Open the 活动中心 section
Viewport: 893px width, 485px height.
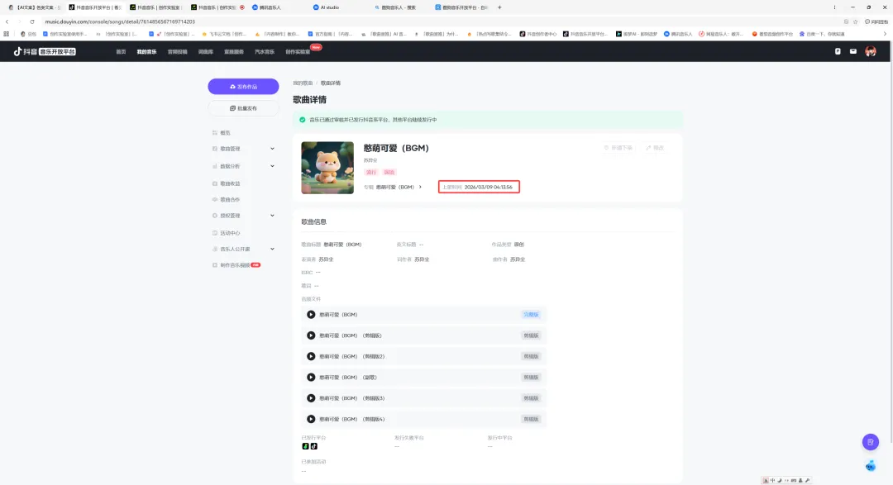(x=228, y=233)
